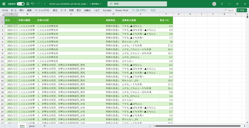Open the Power Pivot ribbon tab
This screenshot has width=249, height=128.
[x=122, y=10]
